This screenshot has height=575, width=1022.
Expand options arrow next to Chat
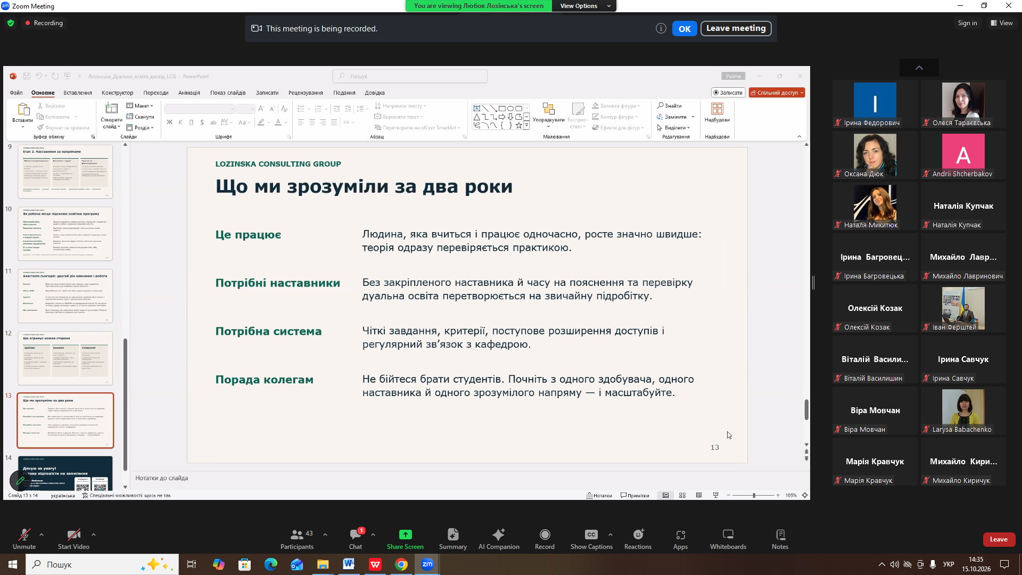[373, 534]
